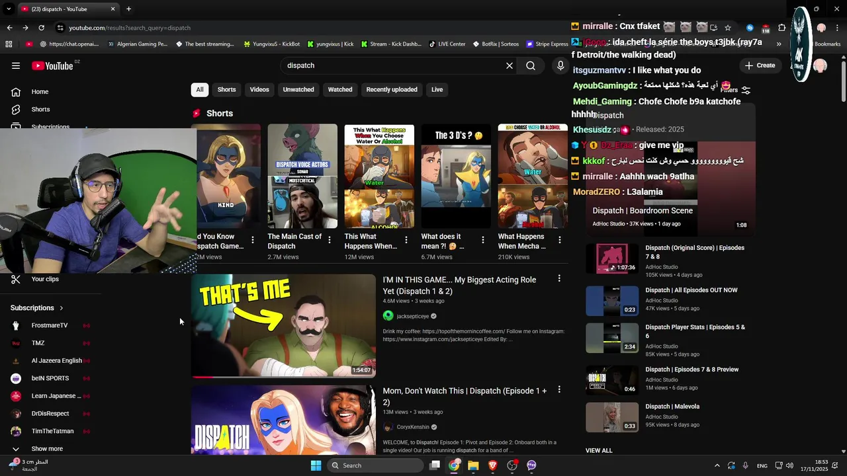Click browser back arrow
The image size is (847, 476).
point(9,28)
